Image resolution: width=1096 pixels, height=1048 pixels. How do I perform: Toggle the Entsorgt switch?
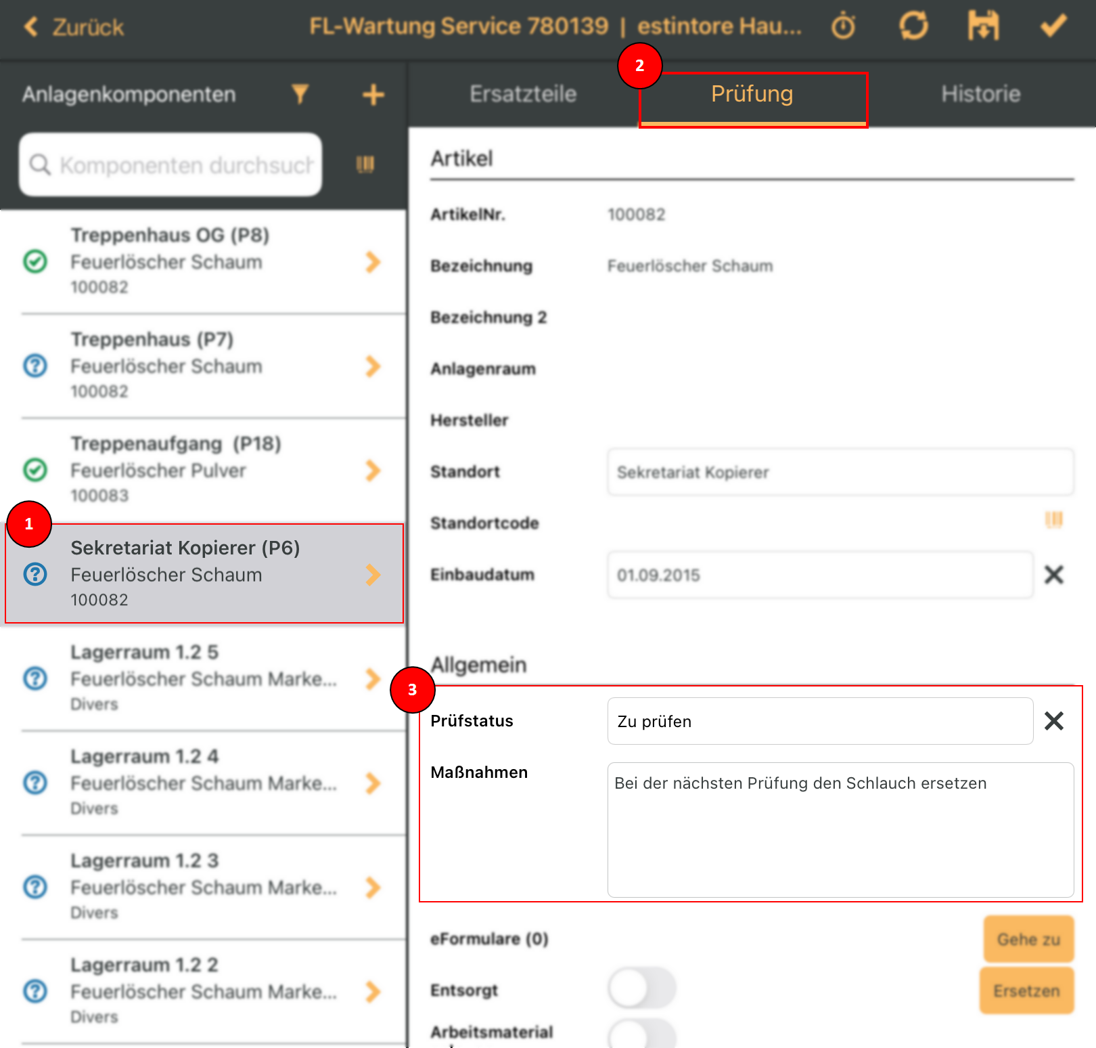coord(641,989)
